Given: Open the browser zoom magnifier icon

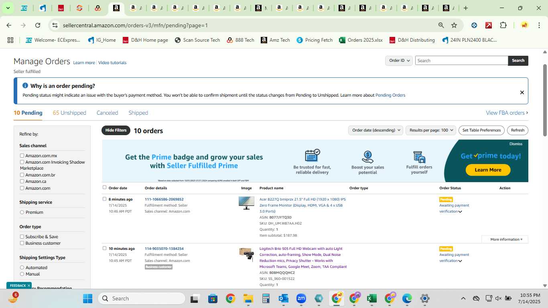Looking at the screenshot, I should pyautogui.click(x=441, y=25).
